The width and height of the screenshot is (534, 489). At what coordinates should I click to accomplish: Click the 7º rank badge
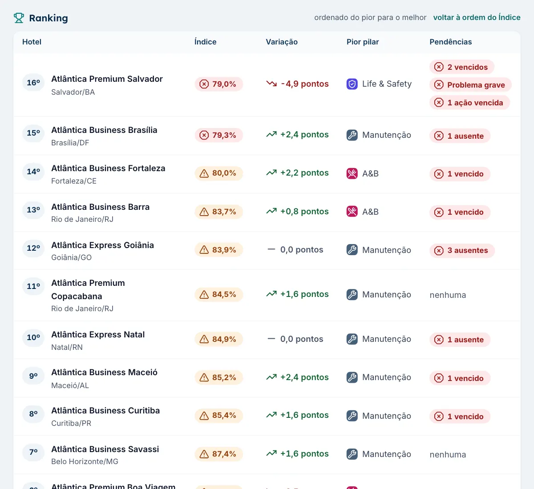coord(33,452)
